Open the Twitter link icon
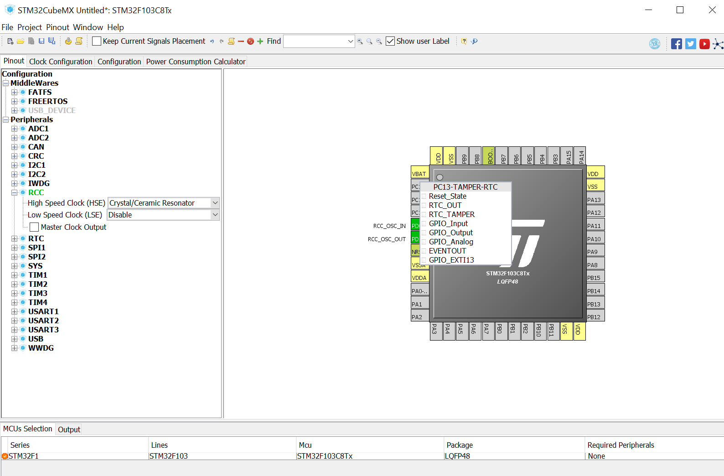724x476 pixels. pos(691,44)
